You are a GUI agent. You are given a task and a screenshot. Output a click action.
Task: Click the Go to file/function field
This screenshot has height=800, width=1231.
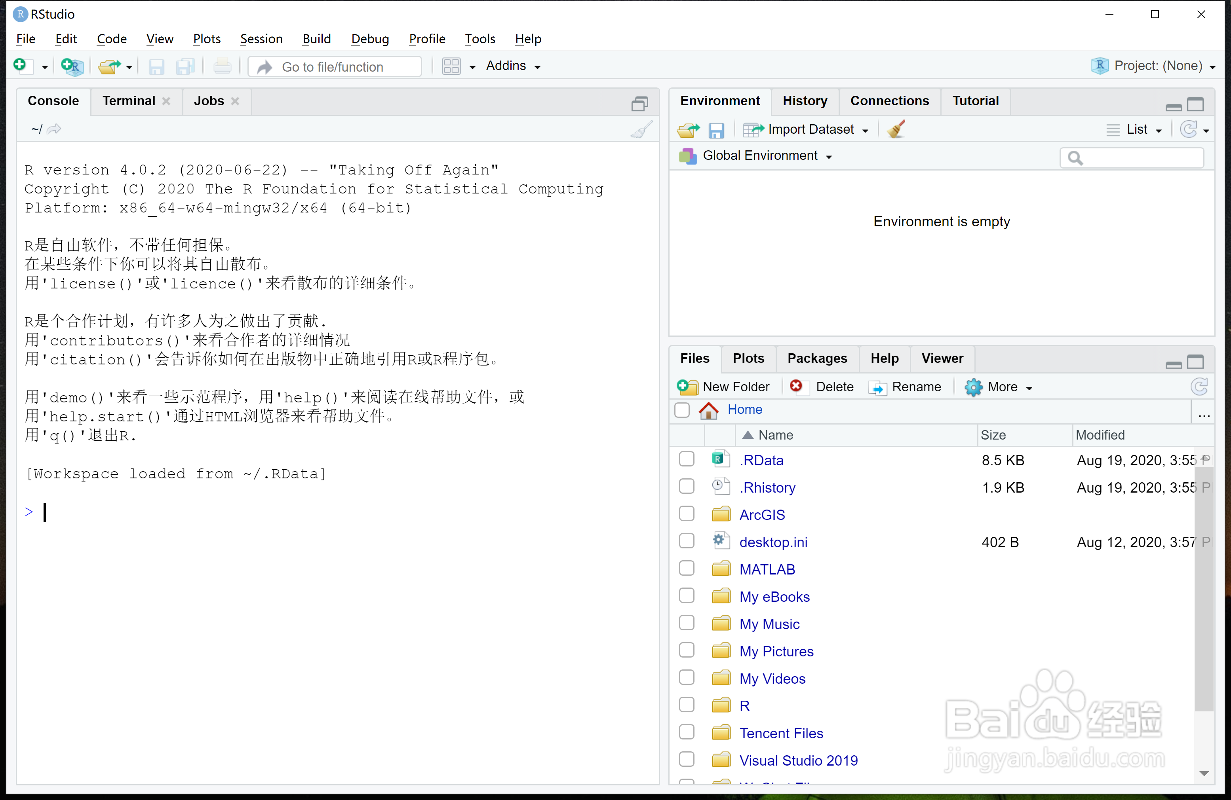coord(335,66)
